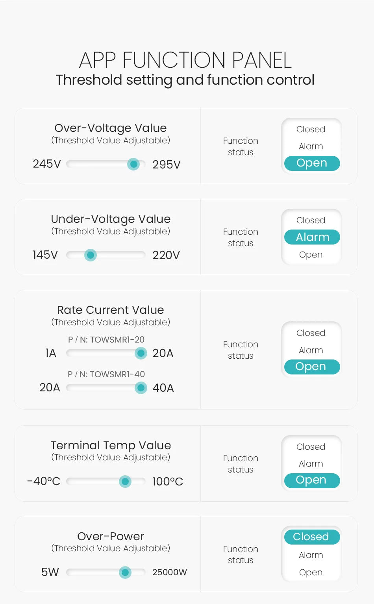Click the Over-Voltage Open option
Screen dimensions: 374x604
tap(312, 163)
